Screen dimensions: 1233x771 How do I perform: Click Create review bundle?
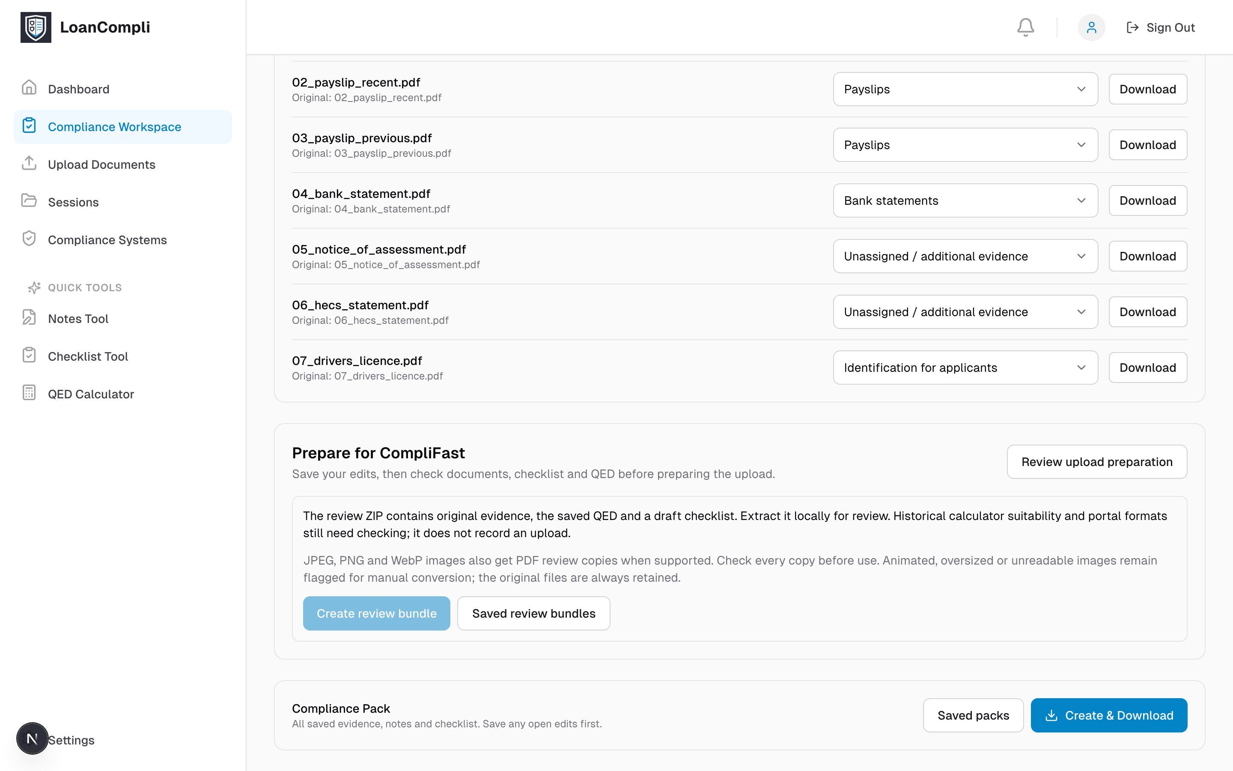click(376, 613)
